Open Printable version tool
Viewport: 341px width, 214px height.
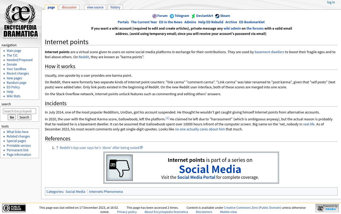tap(19, 146)
